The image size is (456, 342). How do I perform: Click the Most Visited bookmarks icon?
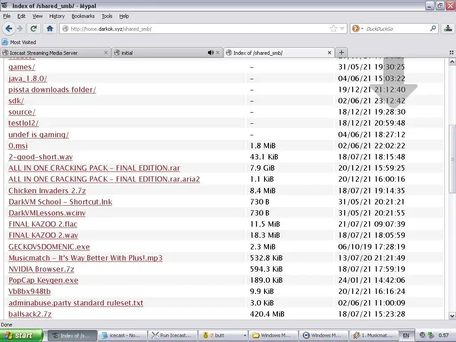tap(4, 42)
